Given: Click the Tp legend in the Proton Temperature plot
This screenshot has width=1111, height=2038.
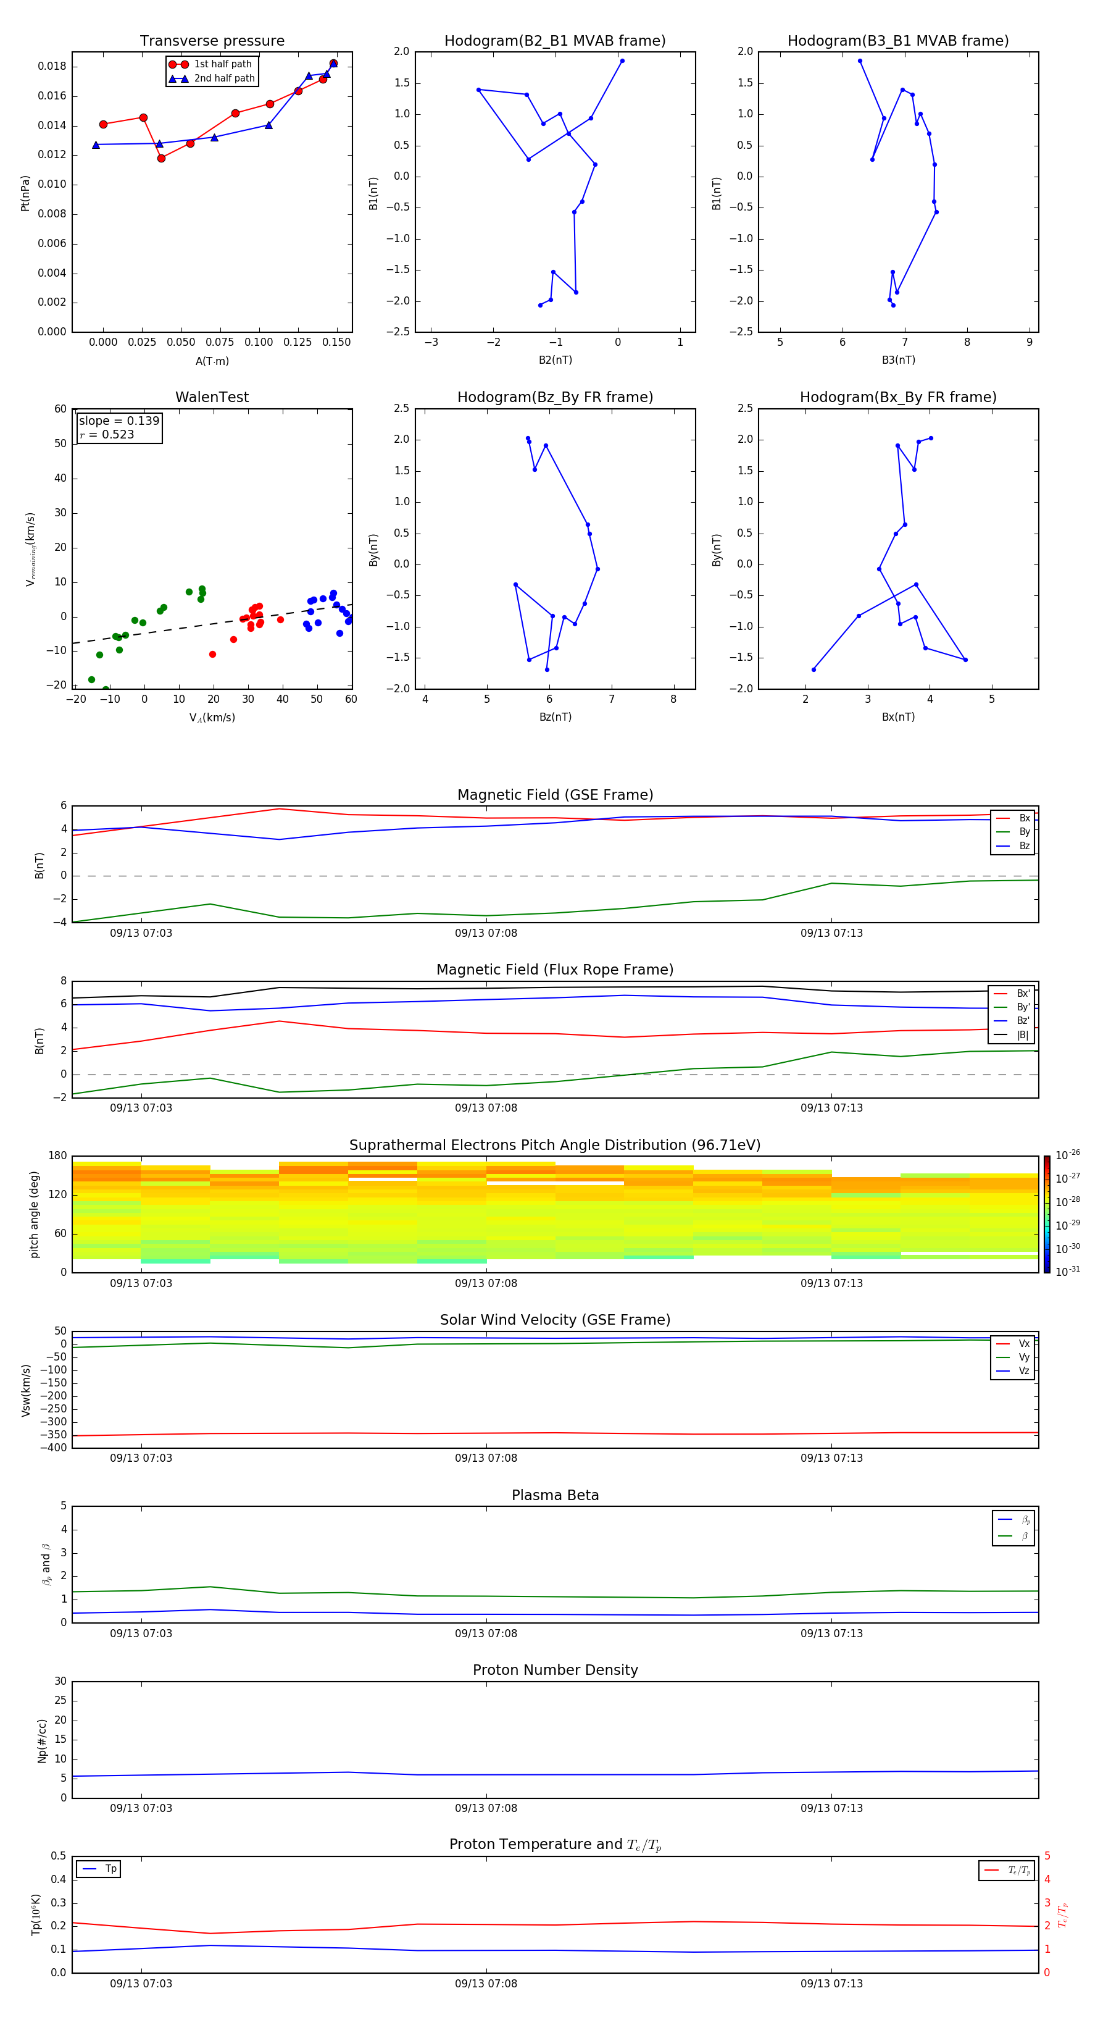Looking at the screenshot, I should (x=99, y=1869).
